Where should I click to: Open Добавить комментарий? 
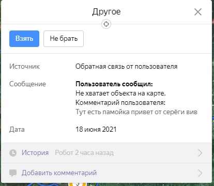point(106,173)
